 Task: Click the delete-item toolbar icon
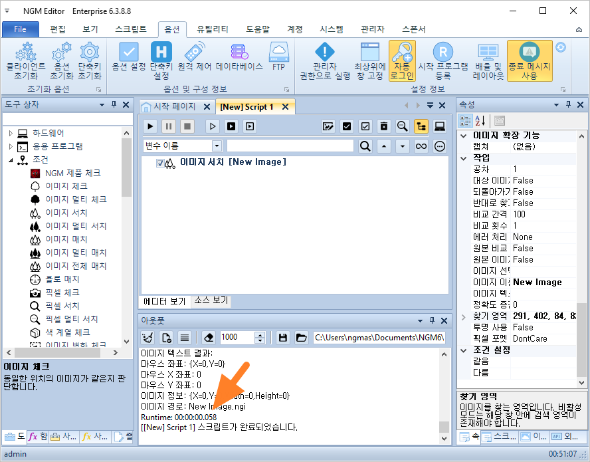384,126
